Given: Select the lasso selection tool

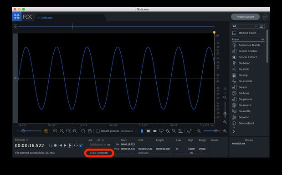Looking at the screenshot, I should pyautogui.click(x=161, y=131).
